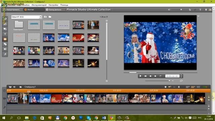
Task: Switch to Timeline view icon
Action: pyautogui.click(x=193, y=87)
